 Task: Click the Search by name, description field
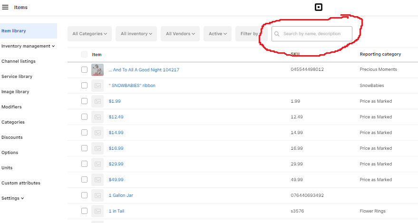(x=316, y=34)
